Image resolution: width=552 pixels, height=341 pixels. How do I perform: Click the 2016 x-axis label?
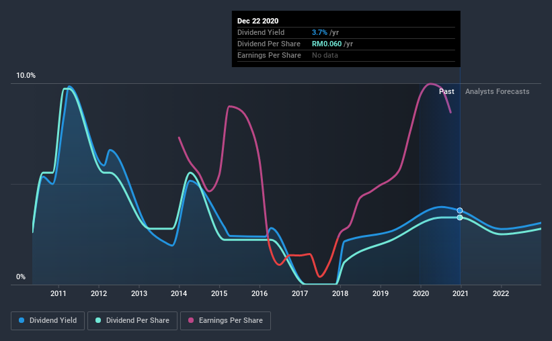coord(260,293)
